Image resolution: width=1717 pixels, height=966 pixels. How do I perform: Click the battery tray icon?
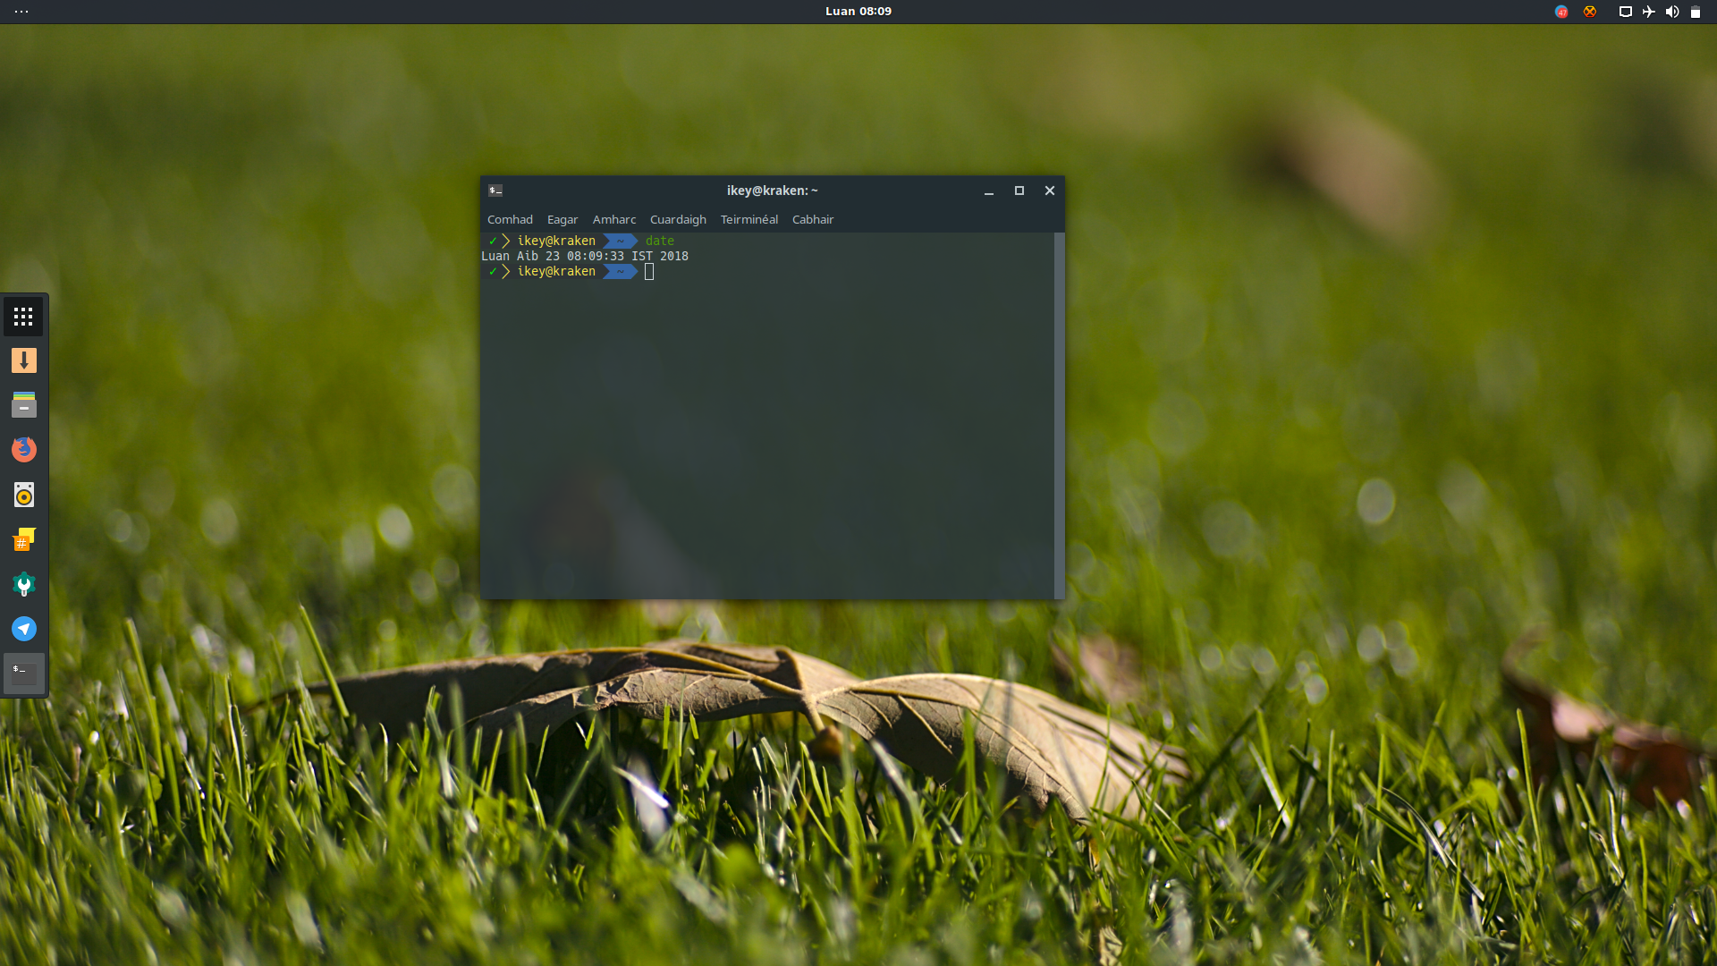tap(1696, 12)
